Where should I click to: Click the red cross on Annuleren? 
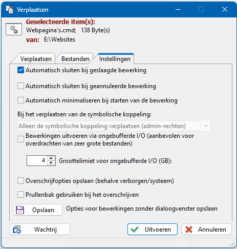click(x=189, y=230)
